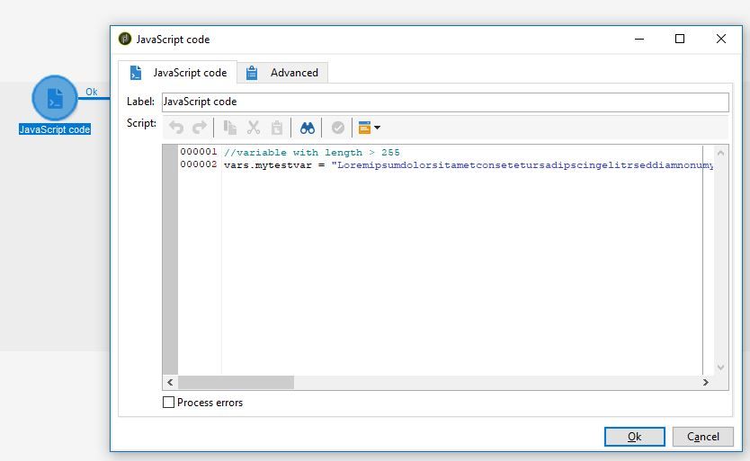Screen dimensions: 750x461
Task: Click the paste clipboard icon
Action: 277,128
